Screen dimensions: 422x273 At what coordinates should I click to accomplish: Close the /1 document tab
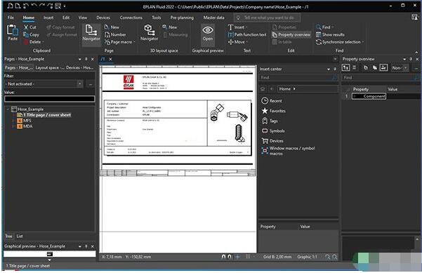110,59
